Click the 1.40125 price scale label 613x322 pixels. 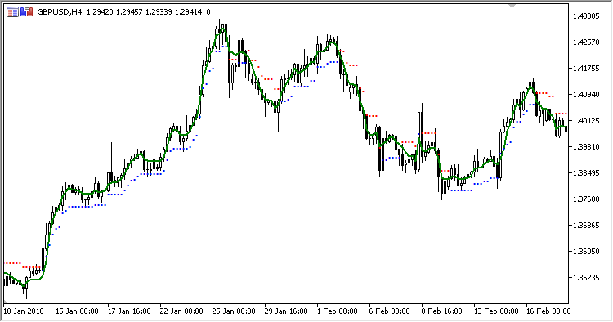(586, 121)
